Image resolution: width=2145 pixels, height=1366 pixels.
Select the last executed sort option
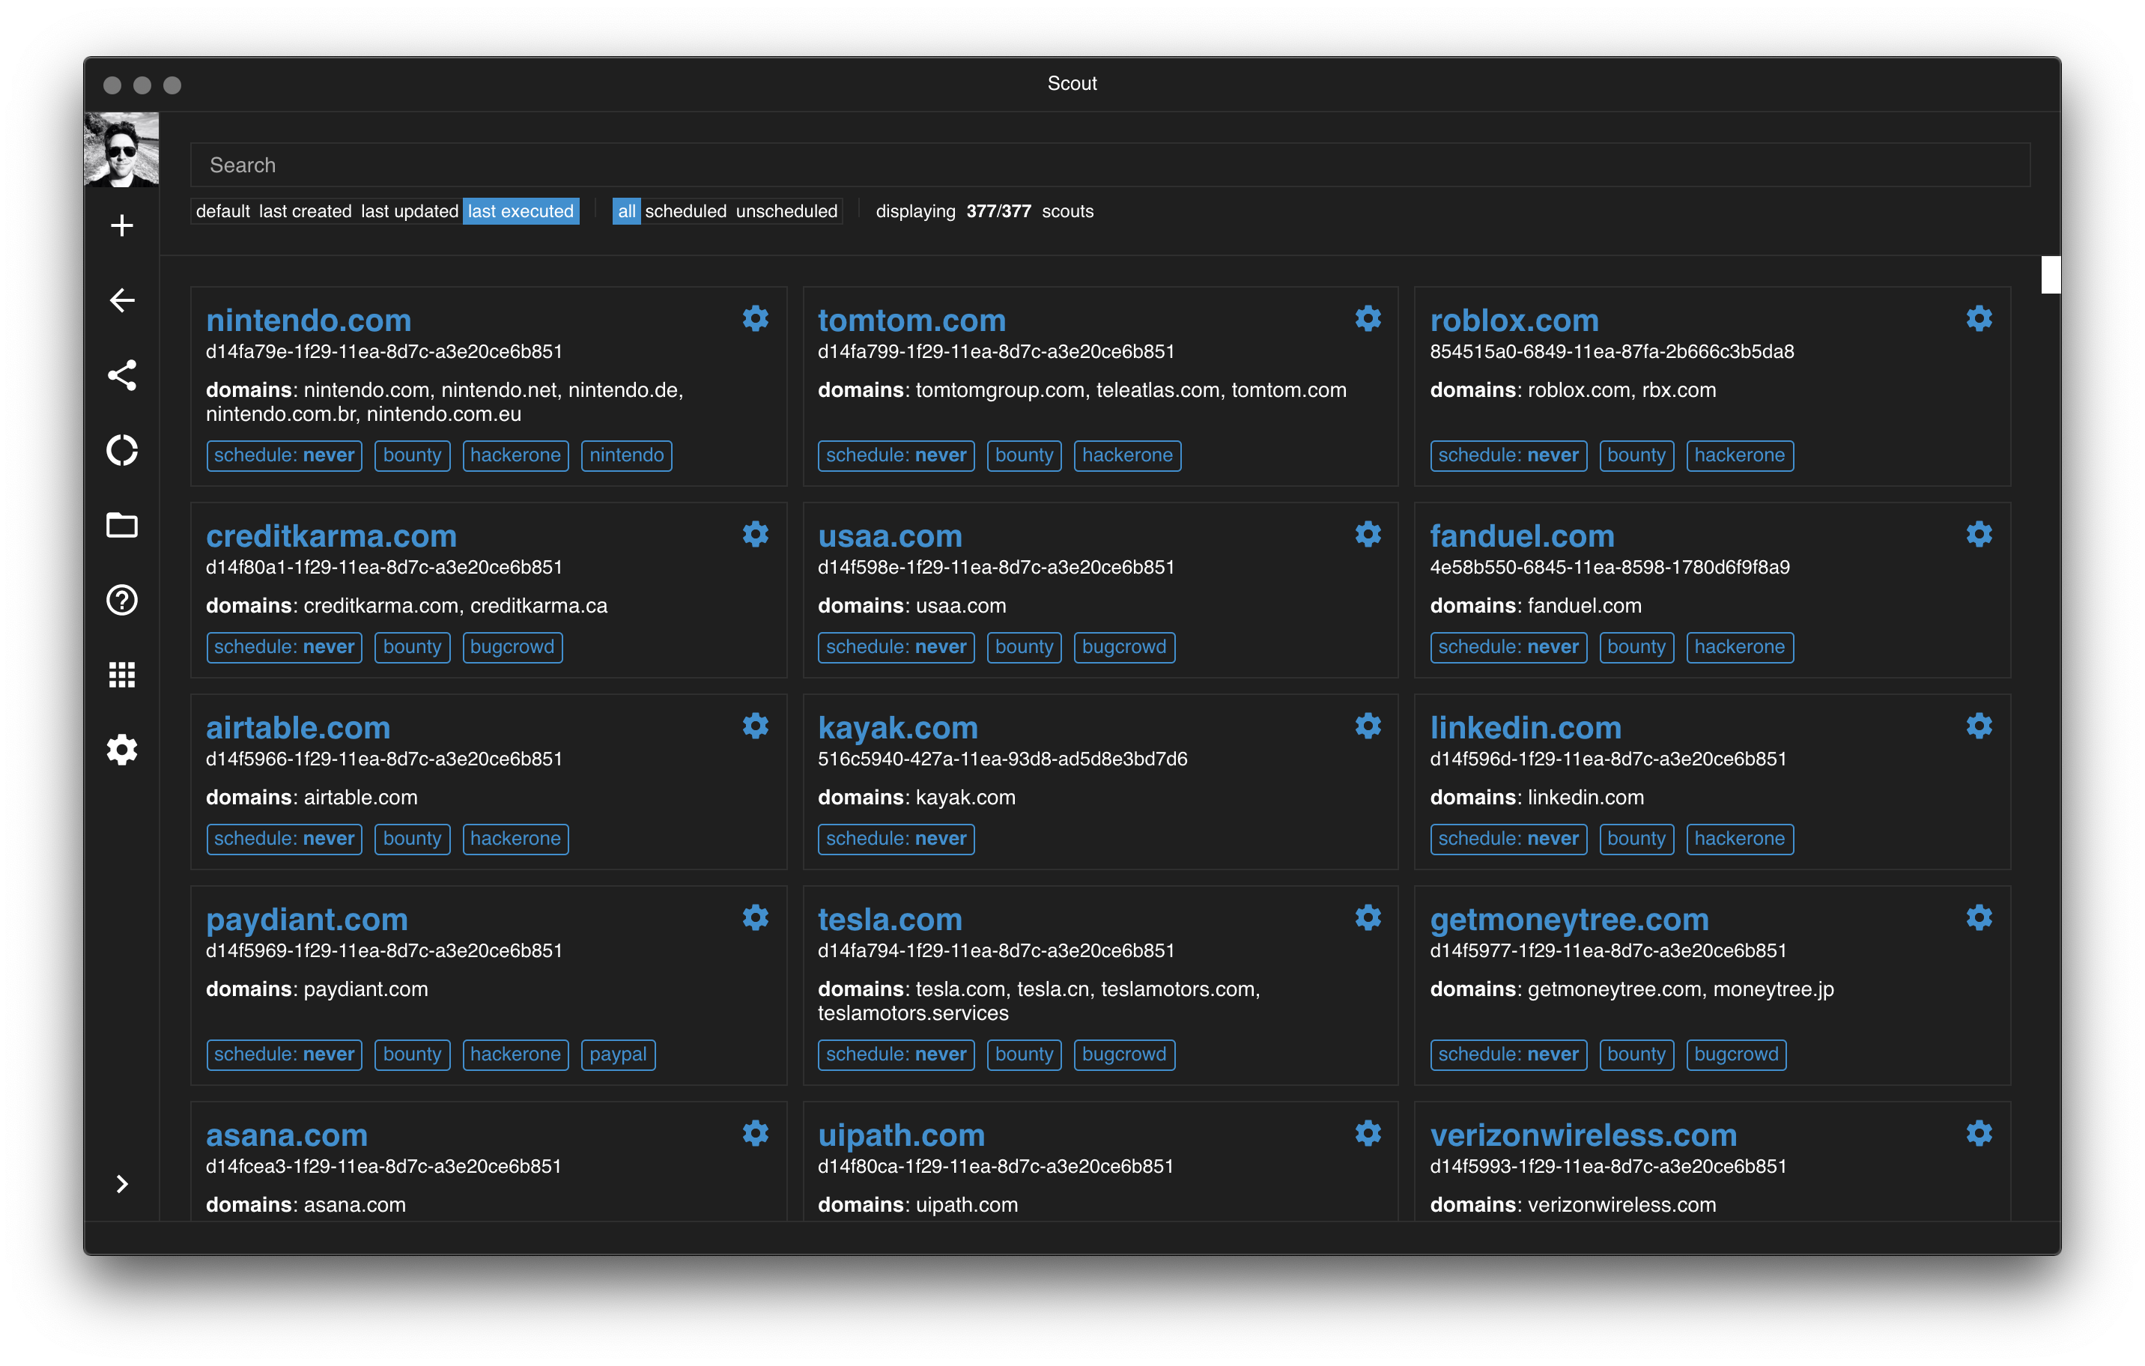(521, 211)
